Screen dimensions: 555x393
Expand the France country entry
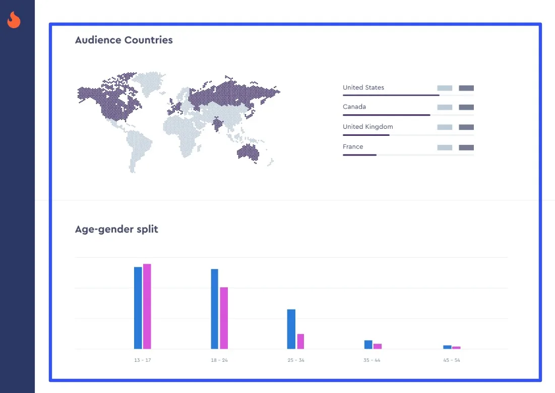(352, 147)
